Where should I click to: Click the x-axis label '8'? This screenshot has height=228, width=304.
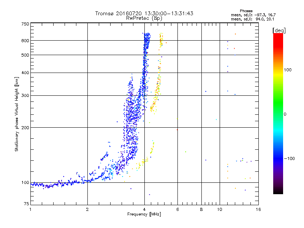[201, 209]
